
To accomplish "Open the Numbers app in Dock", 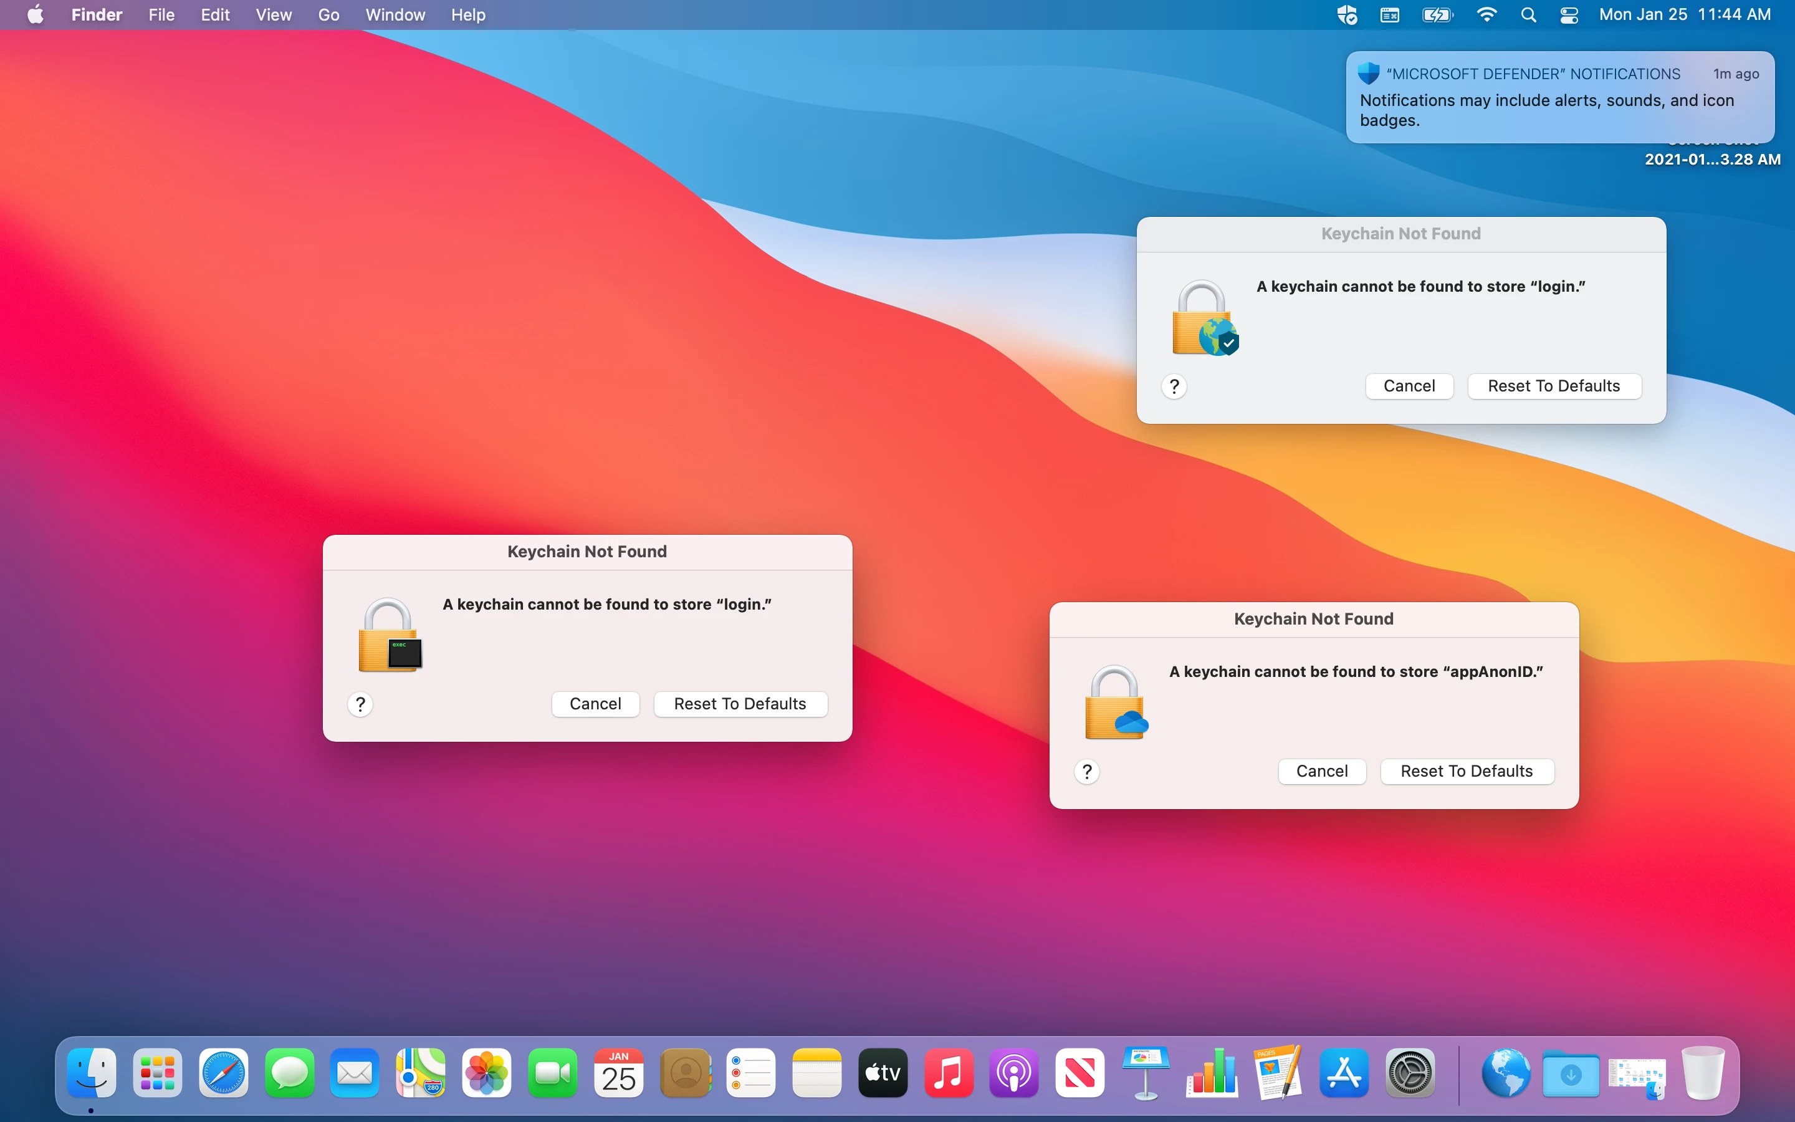I will [x=1211, y=1073].
